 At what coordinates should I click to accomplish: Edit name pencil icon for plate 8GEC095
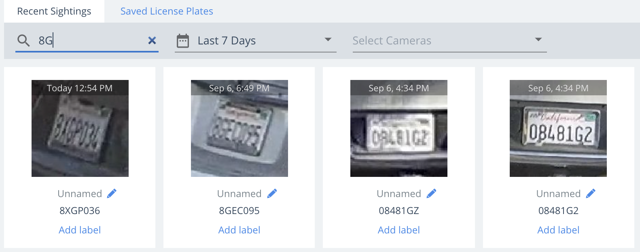tap(272, 194)
